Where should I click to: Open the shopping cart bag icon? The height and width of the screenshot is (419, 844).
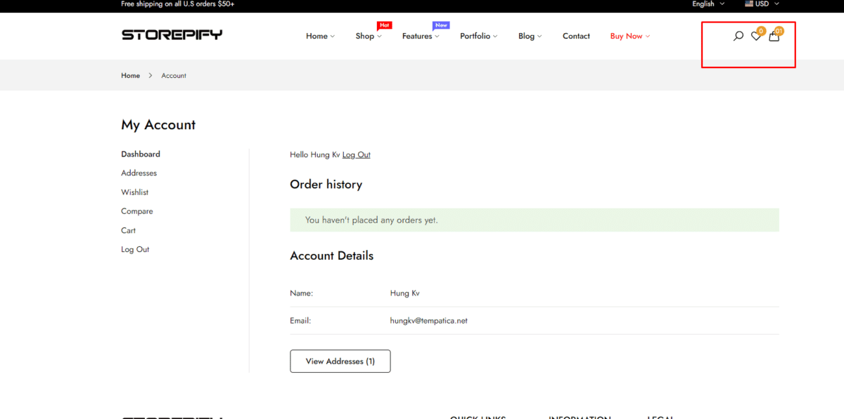774,36
